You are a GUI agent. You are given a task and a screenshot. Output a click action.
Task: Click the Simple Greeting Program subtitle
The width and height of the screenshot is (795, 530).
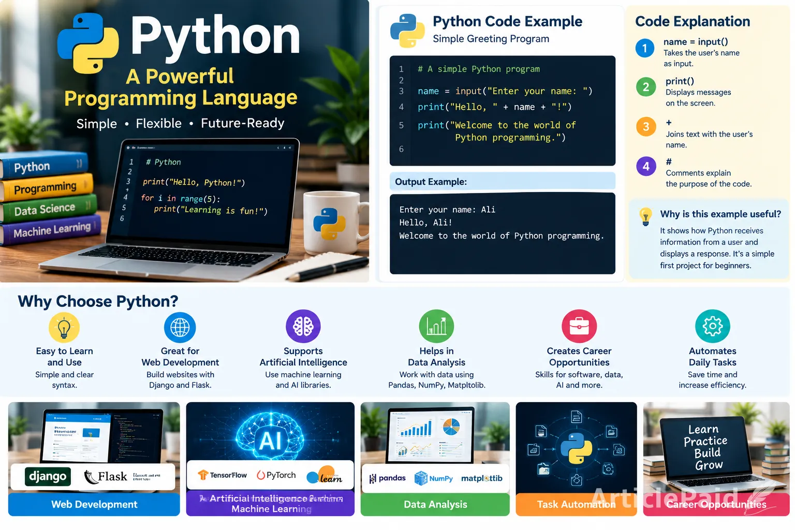[491, 39]
